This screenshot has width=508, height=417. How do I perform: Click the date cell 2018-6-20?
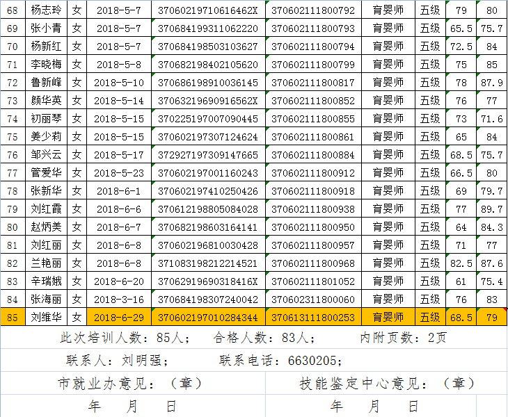pyautogui.click(x=118, y=281)
